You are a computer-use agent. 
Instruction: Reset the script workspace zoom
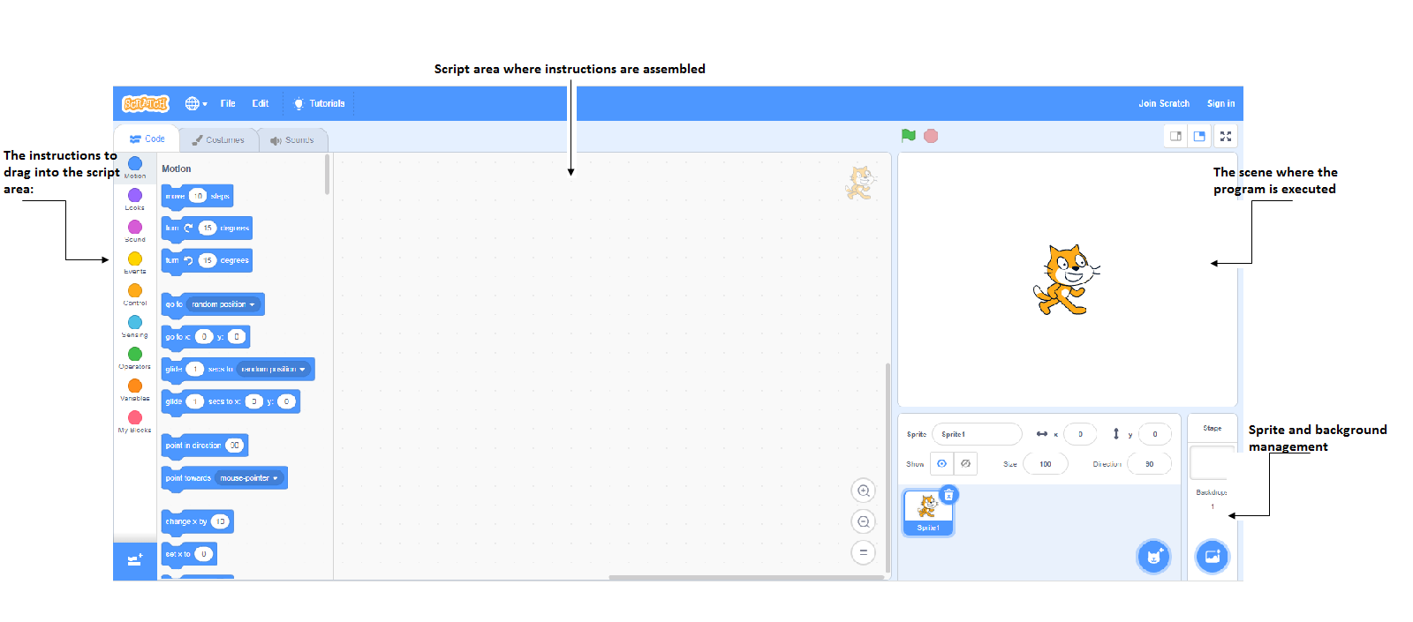click(x=864, y=552)
